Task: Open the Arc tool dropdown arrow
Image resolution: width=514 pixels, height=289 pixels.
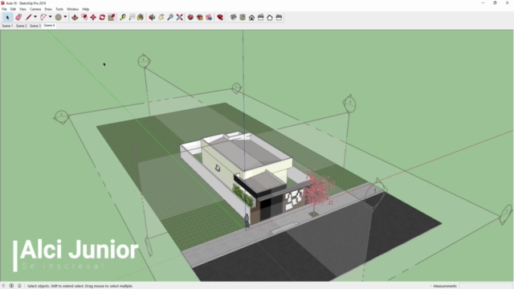Action: (50, 17)
